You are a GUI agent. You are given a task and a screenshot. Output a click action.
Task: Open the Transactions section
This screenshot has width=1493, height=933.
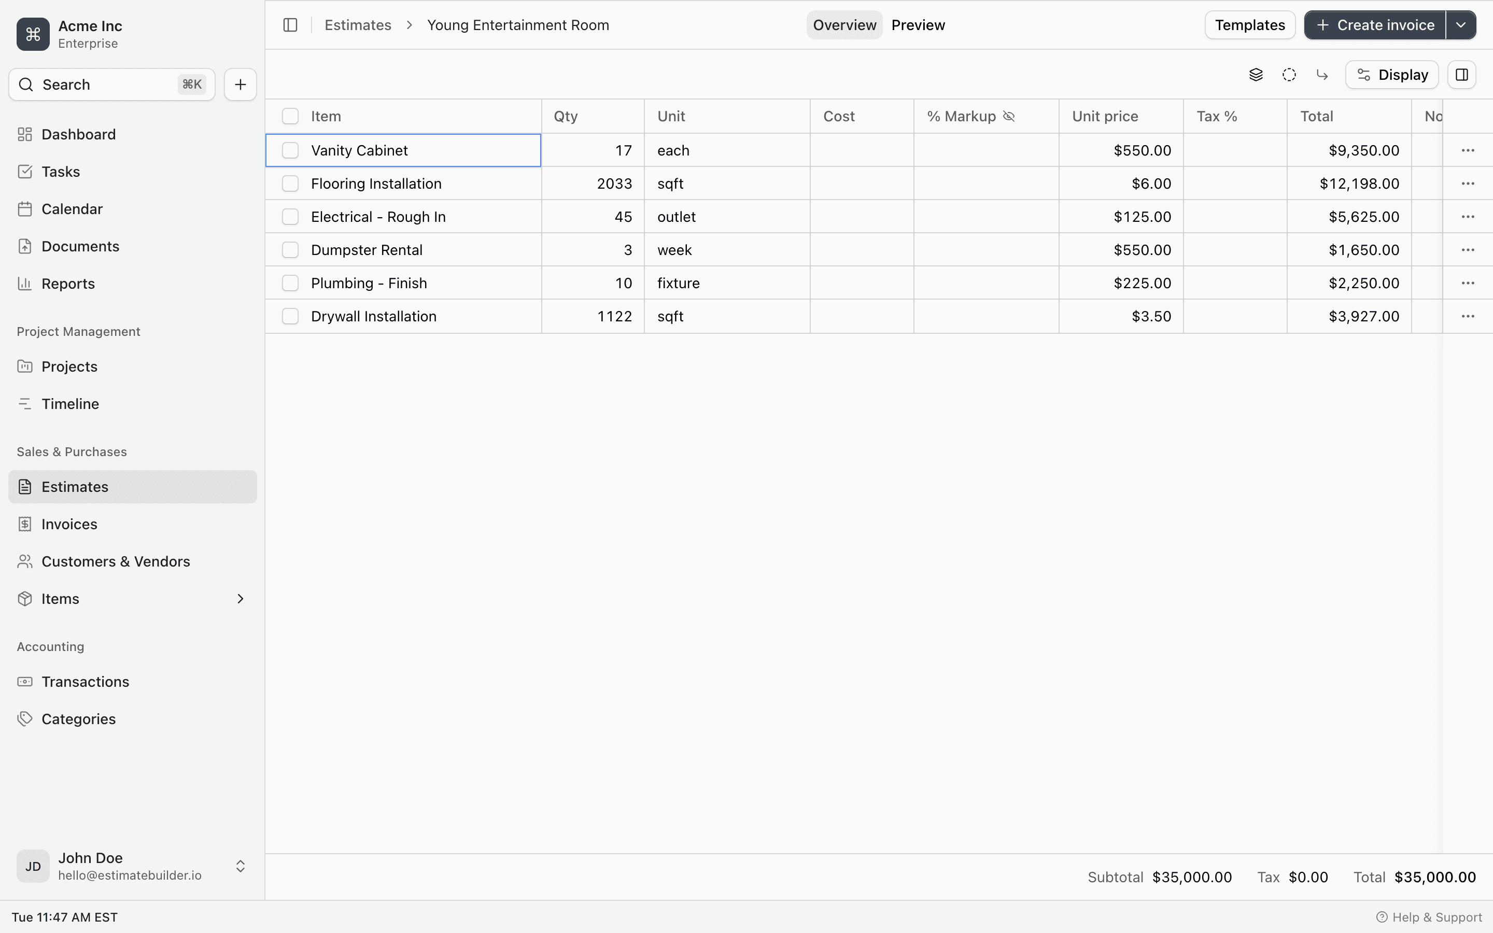(x=86, y=681)
